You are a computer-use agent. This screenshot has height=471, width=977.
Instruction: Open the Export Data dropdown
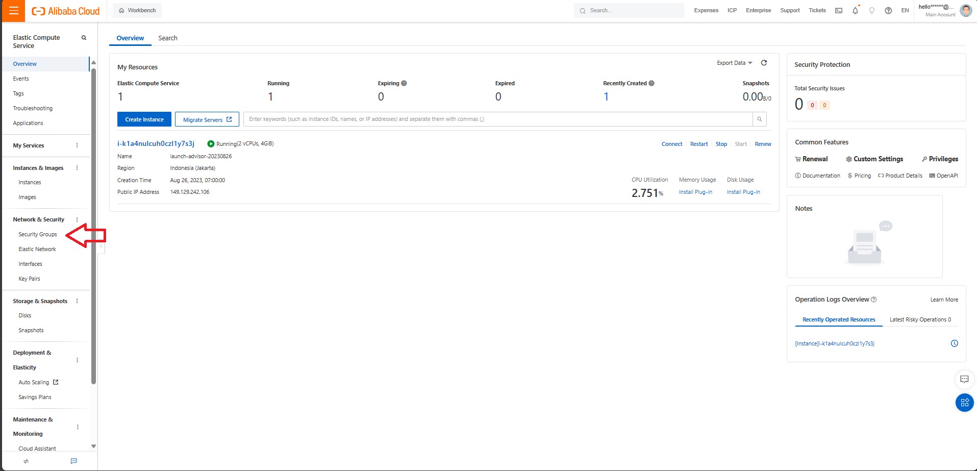(734, 63)
